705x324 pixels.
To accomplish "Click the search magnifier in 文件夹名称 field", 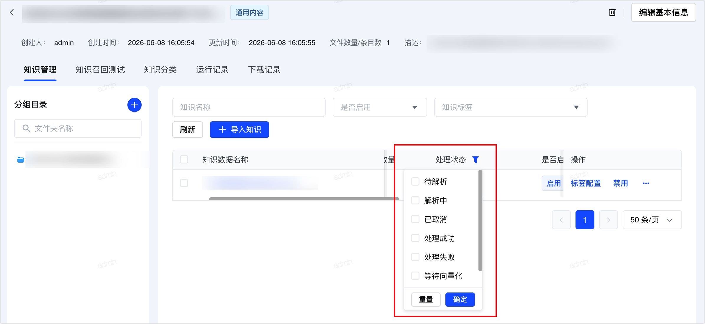I will (26, 128).
